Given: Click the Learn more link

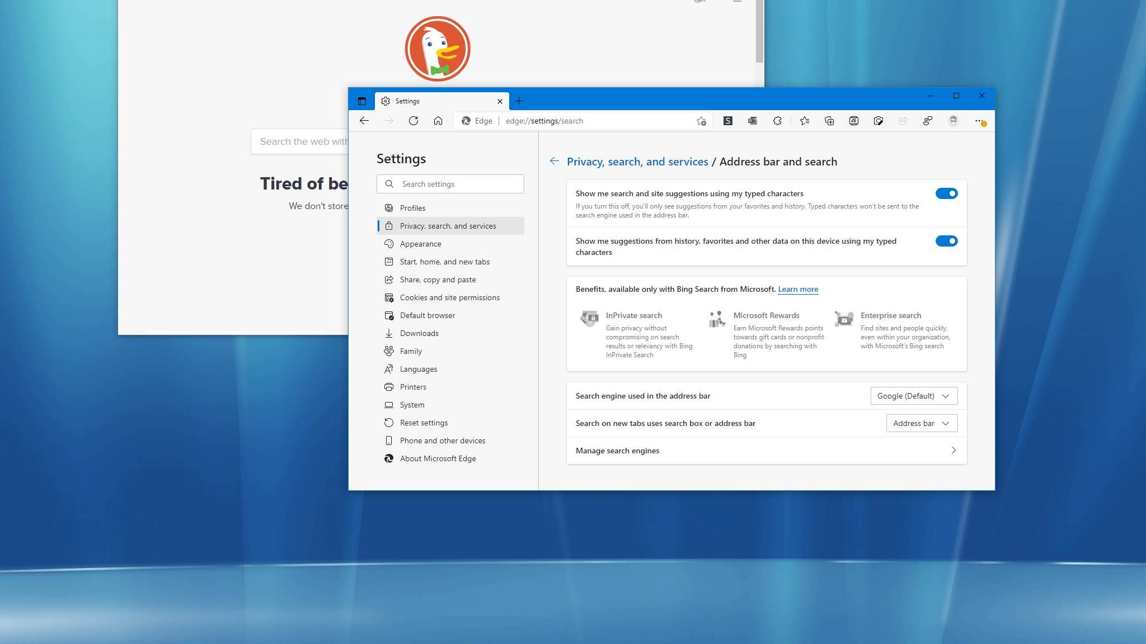Looking at the screenshot, I should pos(797,289).
